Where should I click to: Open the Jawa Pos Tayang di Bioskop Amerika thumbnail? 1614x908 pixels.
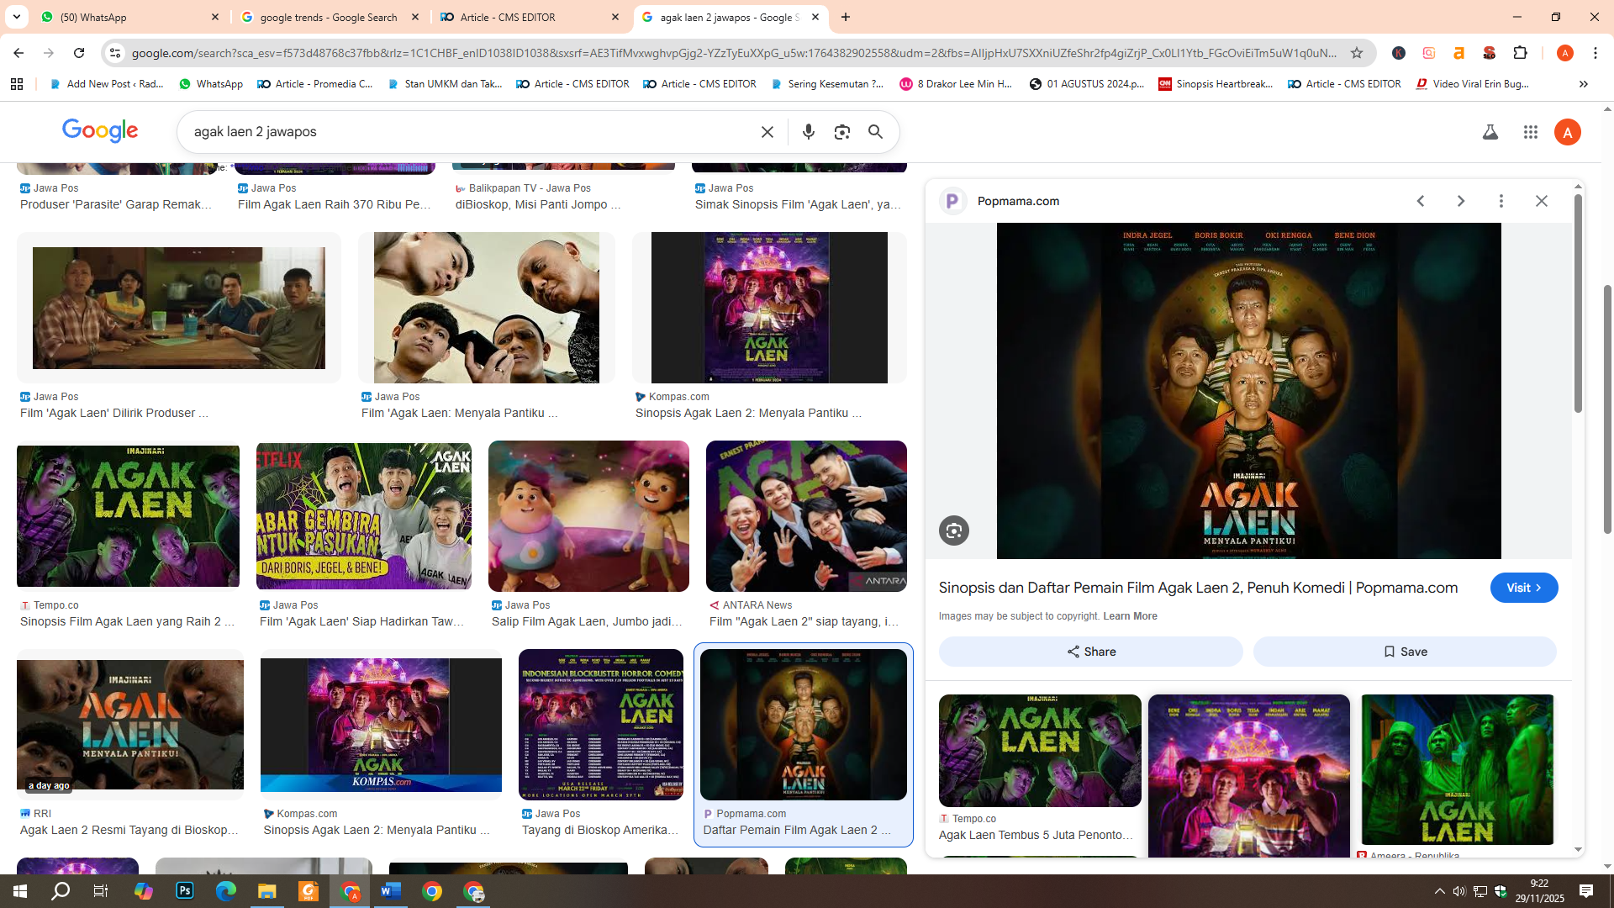(601, 725)
